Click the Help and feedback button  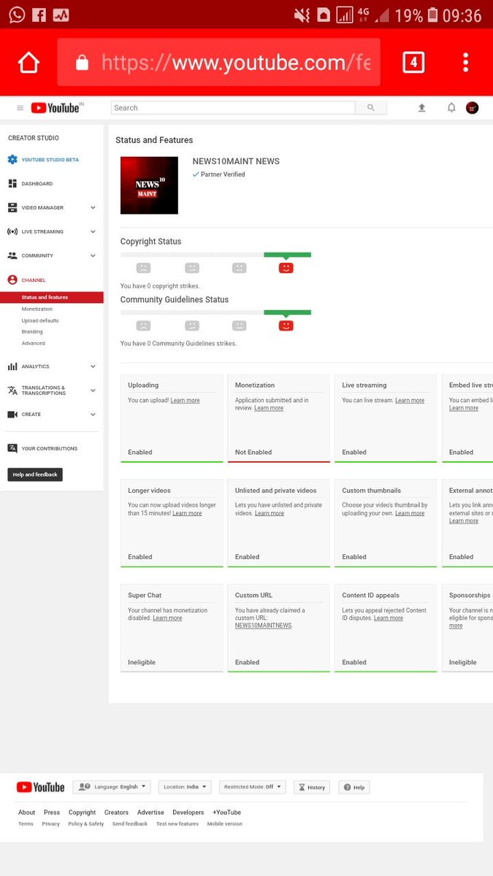pos(35,474)
